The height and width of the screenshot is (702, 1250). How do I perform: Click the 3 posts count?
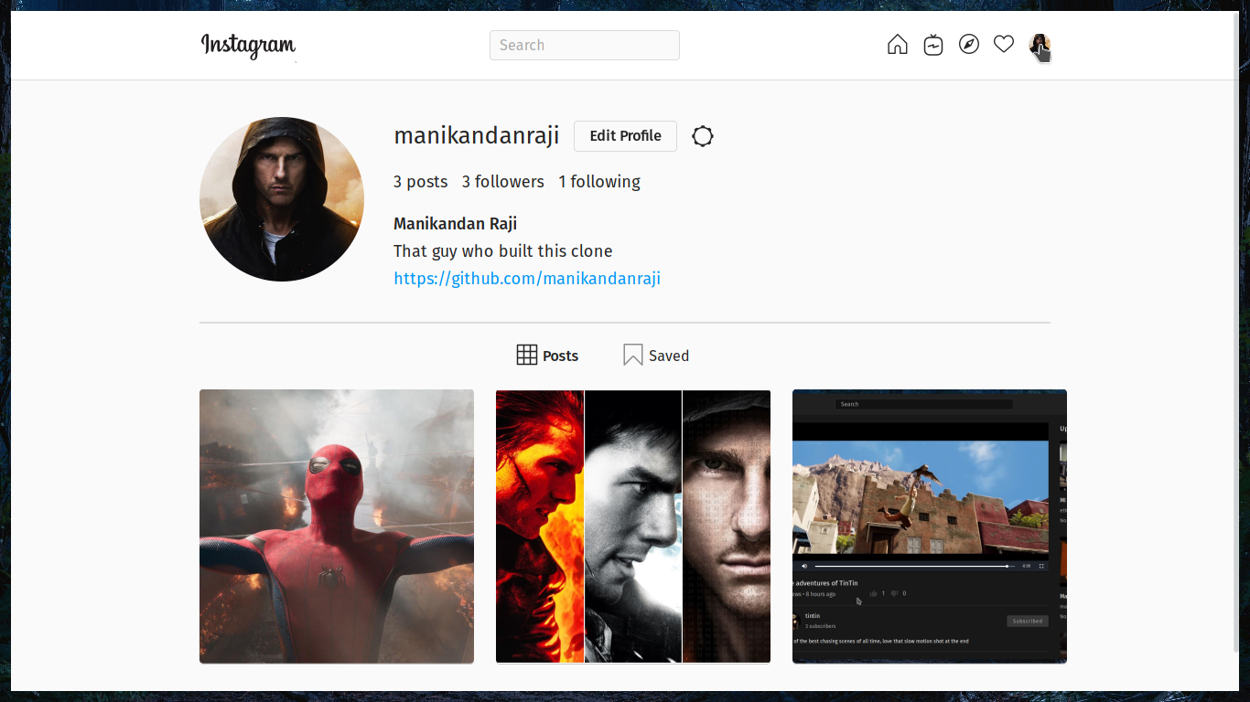coord(421,182)
